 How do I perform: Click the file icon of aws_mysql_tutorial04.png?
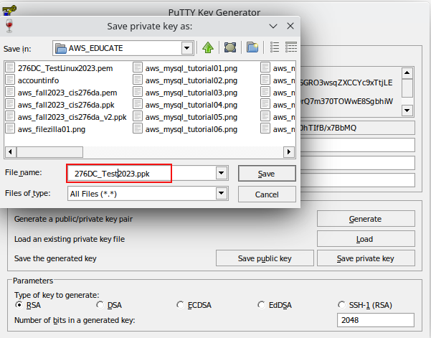click(x=138, y=104)
